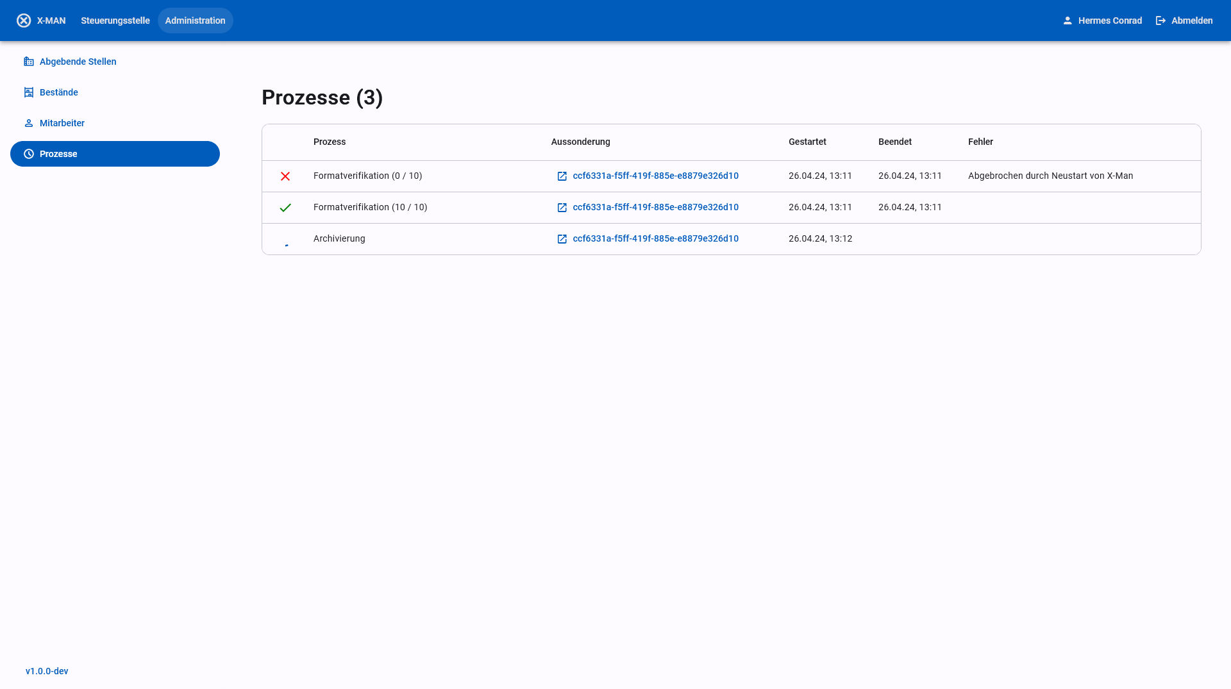The width and height of the screenshot is (1231, 689).
Task: Click the user icon beside Hermes Conrad
Action: pyautogui.click(x=1068, y=21)
